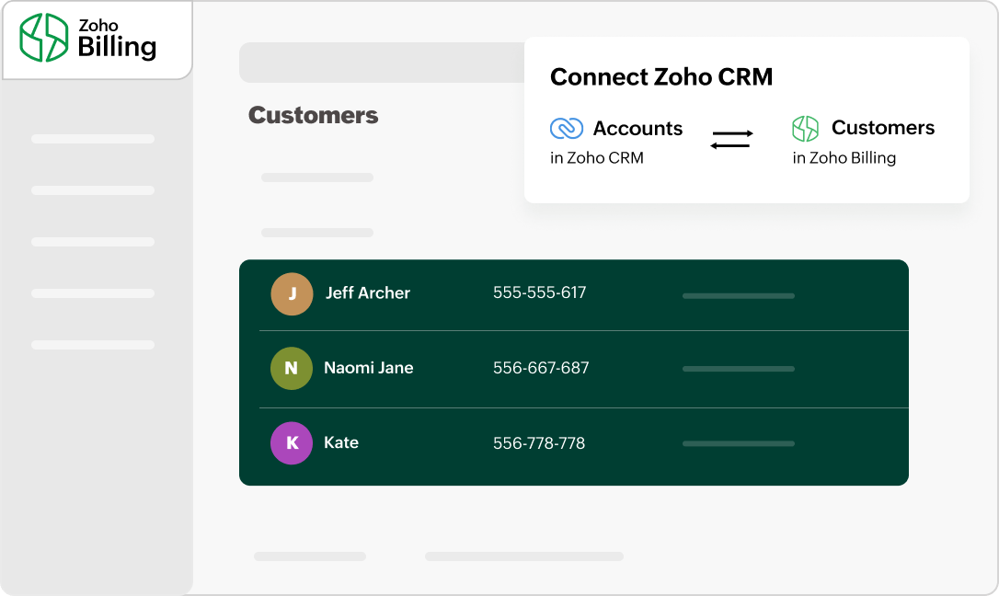This screenshot has width=999, height=596.
Task: Click the Customers page heading
Action: point(313,116)
